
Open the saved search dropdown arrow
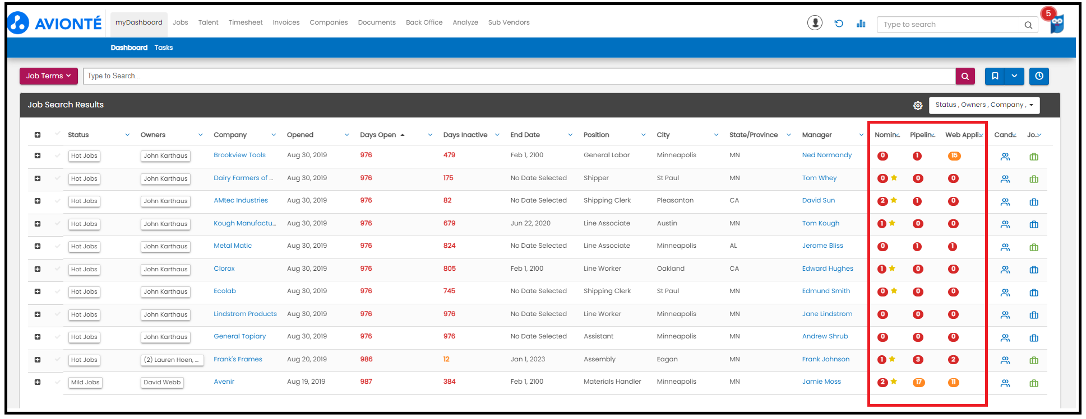1014,76
